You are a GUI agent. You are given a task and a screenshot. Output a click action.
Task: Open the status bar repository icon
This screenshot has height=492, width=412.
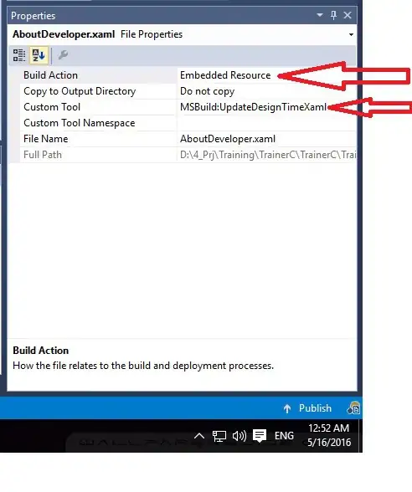353,408
